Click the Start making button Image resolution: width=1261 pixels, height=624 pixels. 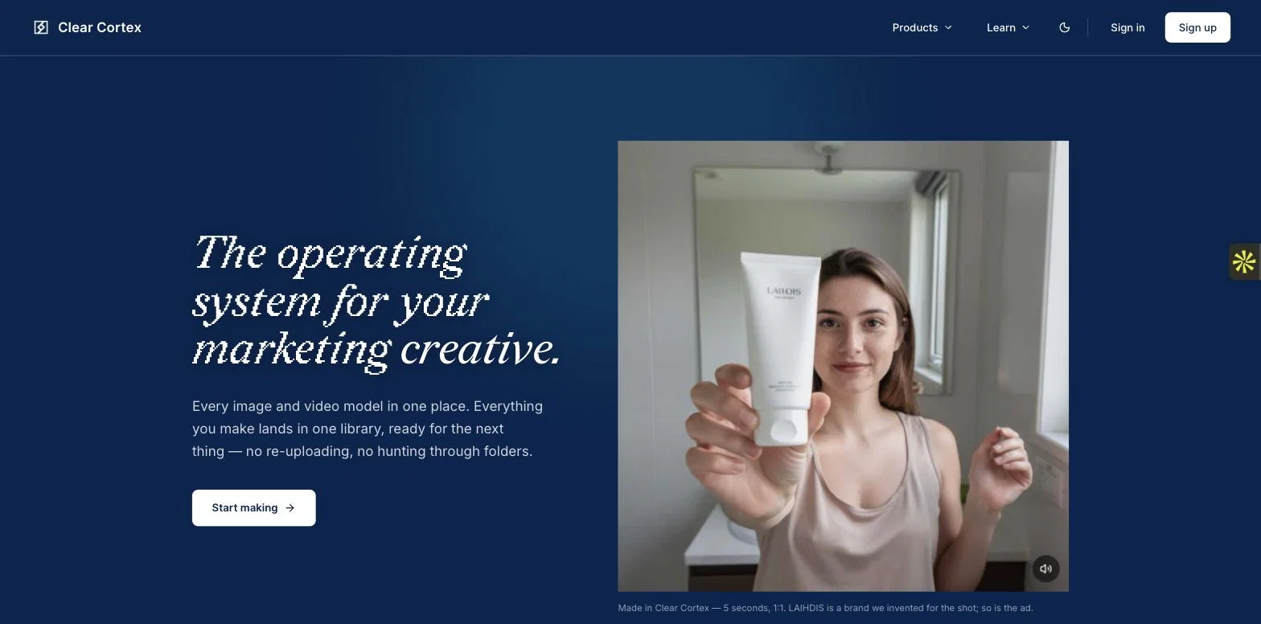[x=254, y=508]
